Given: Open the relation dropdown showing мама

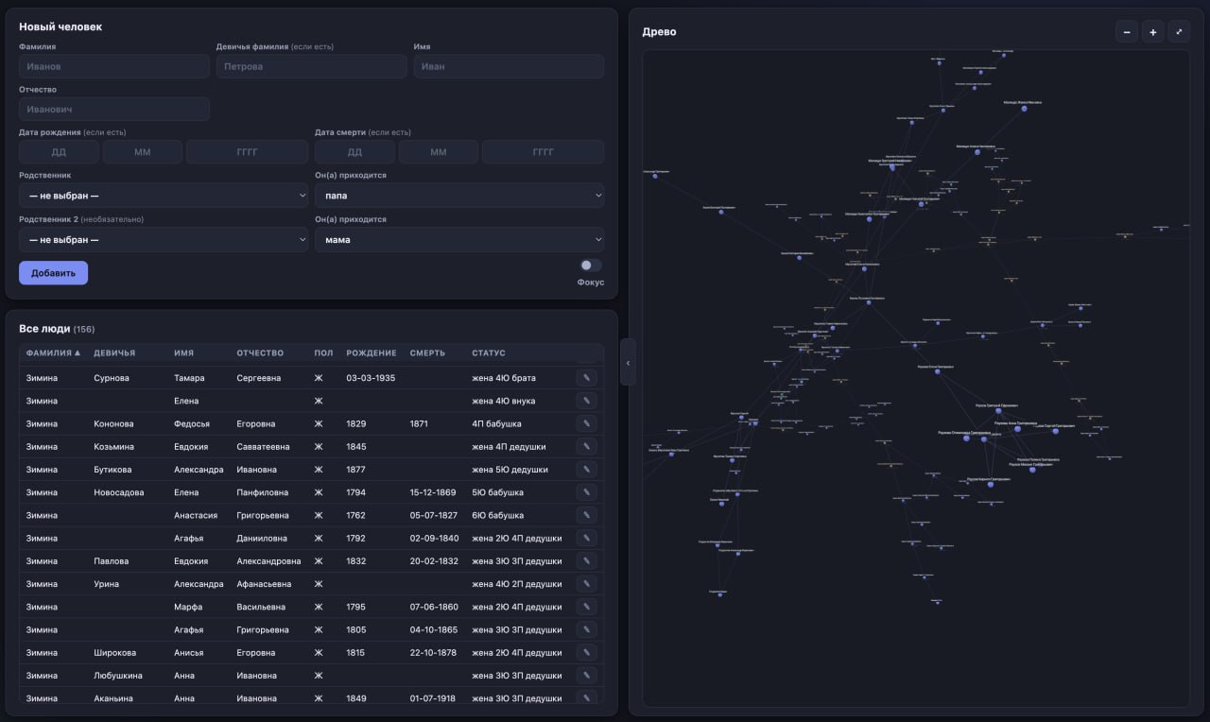Looking at the screenshot, I should tap(459, 239).
